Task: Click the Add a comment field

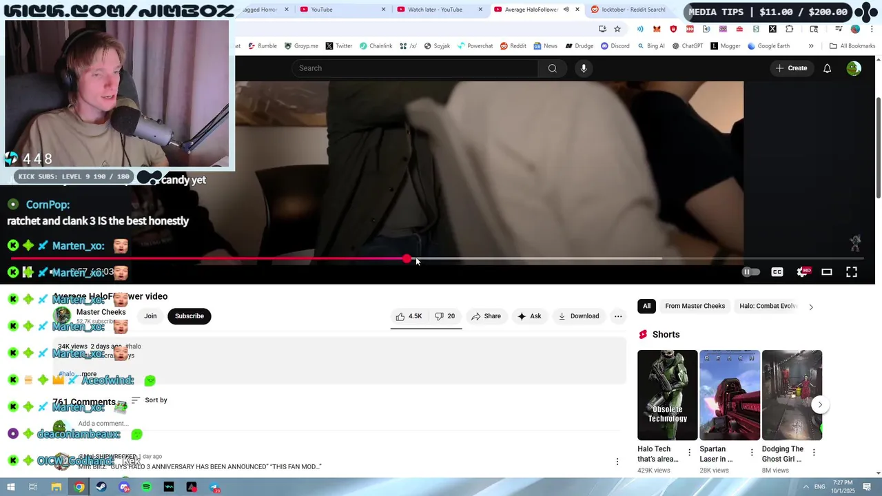Action: [348, 424]
